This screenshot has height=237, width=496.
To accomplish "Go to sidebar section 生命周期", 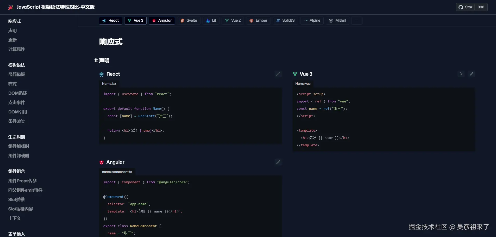I will pos(17,137).
